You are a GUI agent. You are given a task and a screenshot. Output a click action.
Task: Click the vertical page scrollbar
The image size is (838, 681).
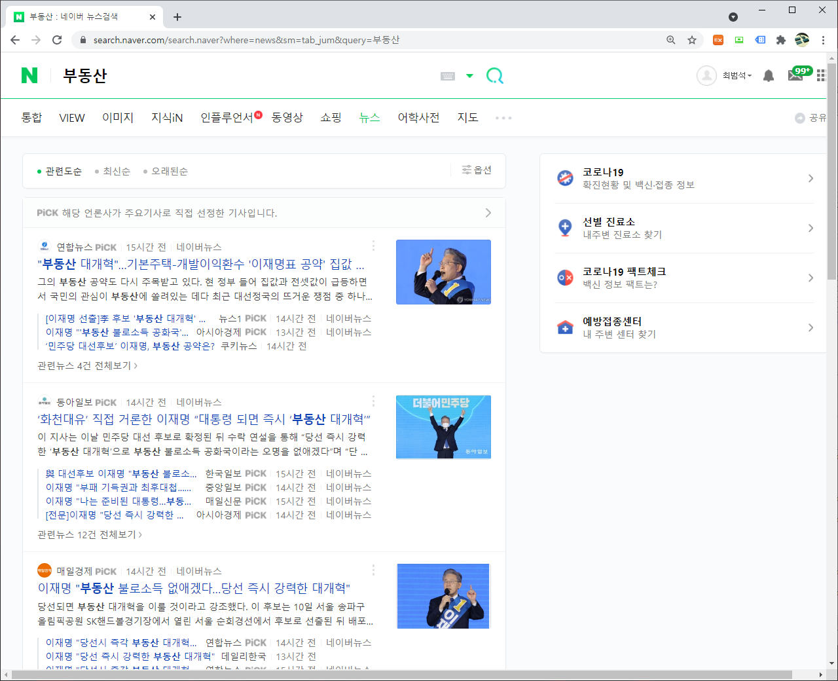[x=831, y=170]
